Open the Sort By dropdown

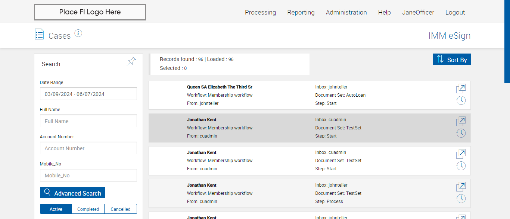coord(452,59)
